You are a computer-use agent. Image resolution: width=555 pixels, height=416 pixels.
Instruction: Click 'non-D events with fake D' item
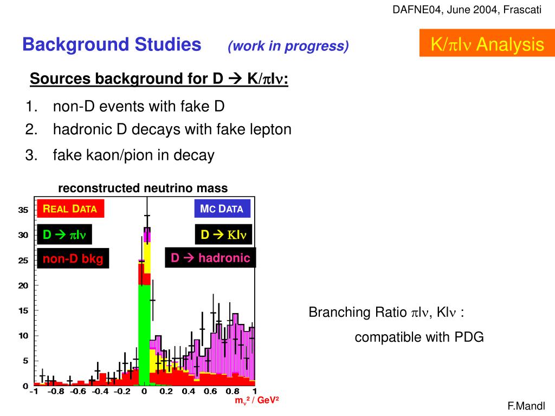(x=139, y=106)
